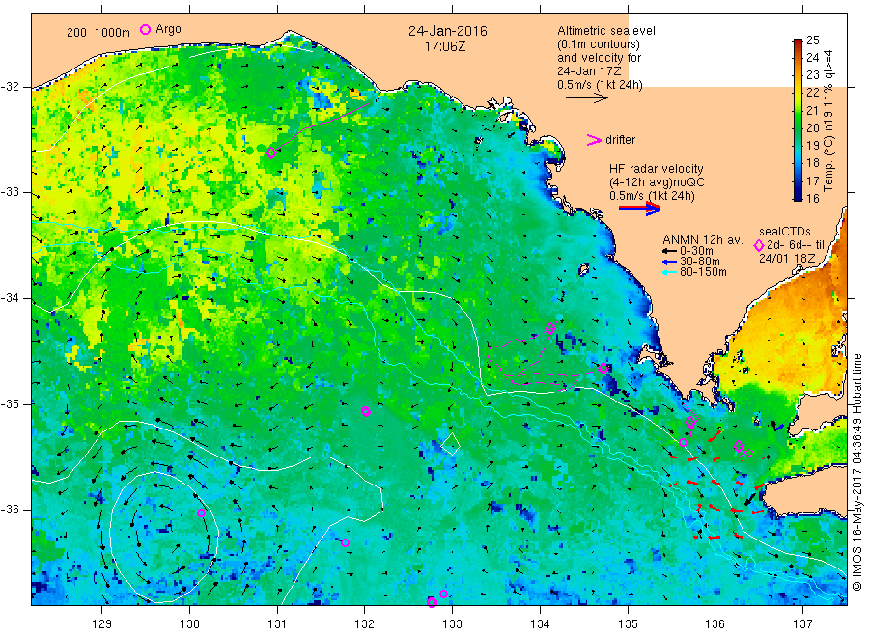
Task: Click the -34 latitude axis label
Action: point(11,298)
